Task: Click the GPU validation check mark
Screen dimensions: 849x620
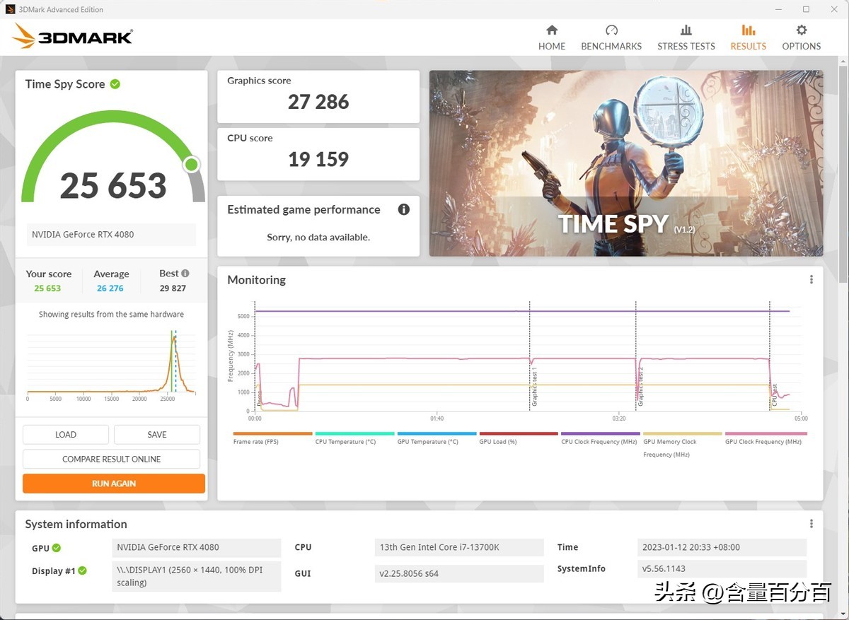Action: click(57, 548)
